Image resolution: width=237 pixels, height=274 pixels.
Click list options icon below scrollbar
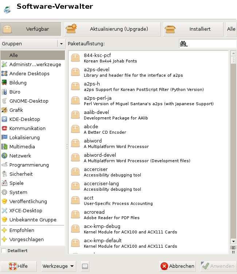(x=233, y=248)
